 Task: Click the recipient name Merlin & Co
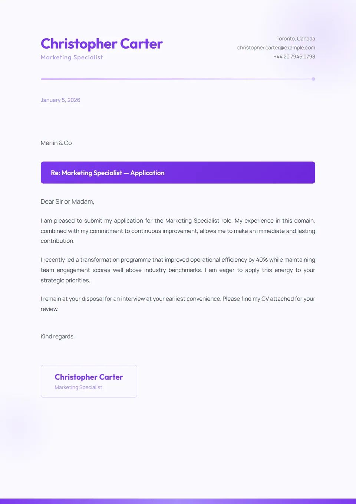click(x=56, y=143)
